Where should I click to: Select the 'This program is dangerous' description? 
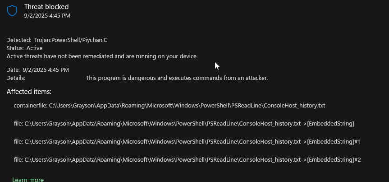177,78
